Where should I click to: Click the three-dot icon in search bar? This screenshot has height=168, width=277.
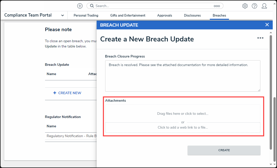(x=217, y=6)
